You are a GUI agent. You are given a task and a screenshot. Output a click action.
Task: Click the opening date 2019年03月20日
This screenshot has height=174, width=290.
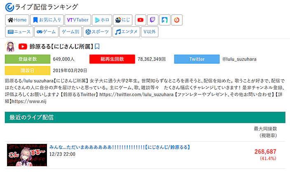(70, 71)
